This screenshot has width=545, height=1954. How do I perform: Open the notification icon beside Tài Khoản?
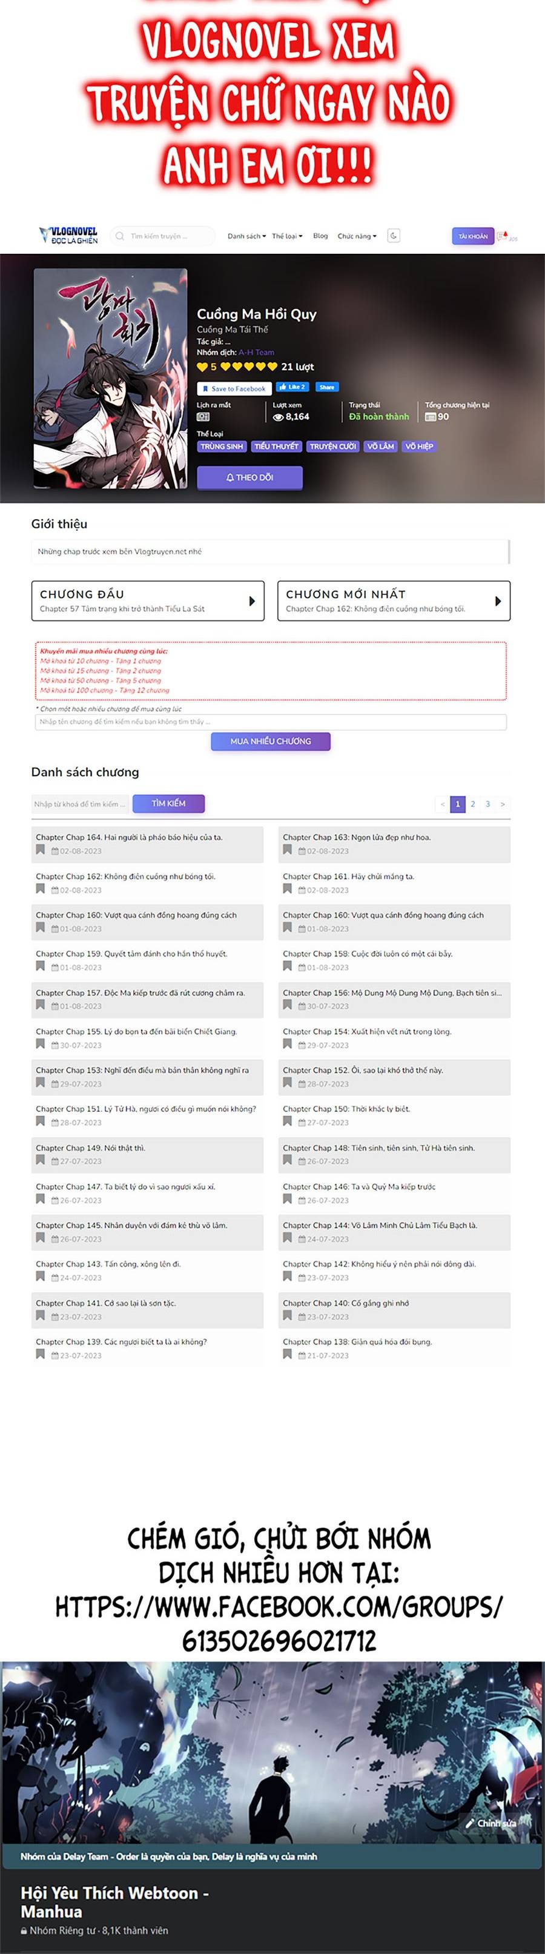(x=502, y=236)
